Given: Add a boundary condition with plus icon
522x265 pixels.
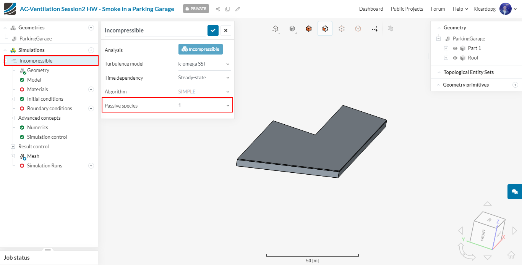Looking at the screenshot, I should (91, 108).
